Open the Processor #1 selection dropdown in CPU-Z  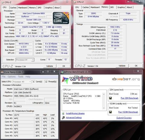[x=25, y=60]
